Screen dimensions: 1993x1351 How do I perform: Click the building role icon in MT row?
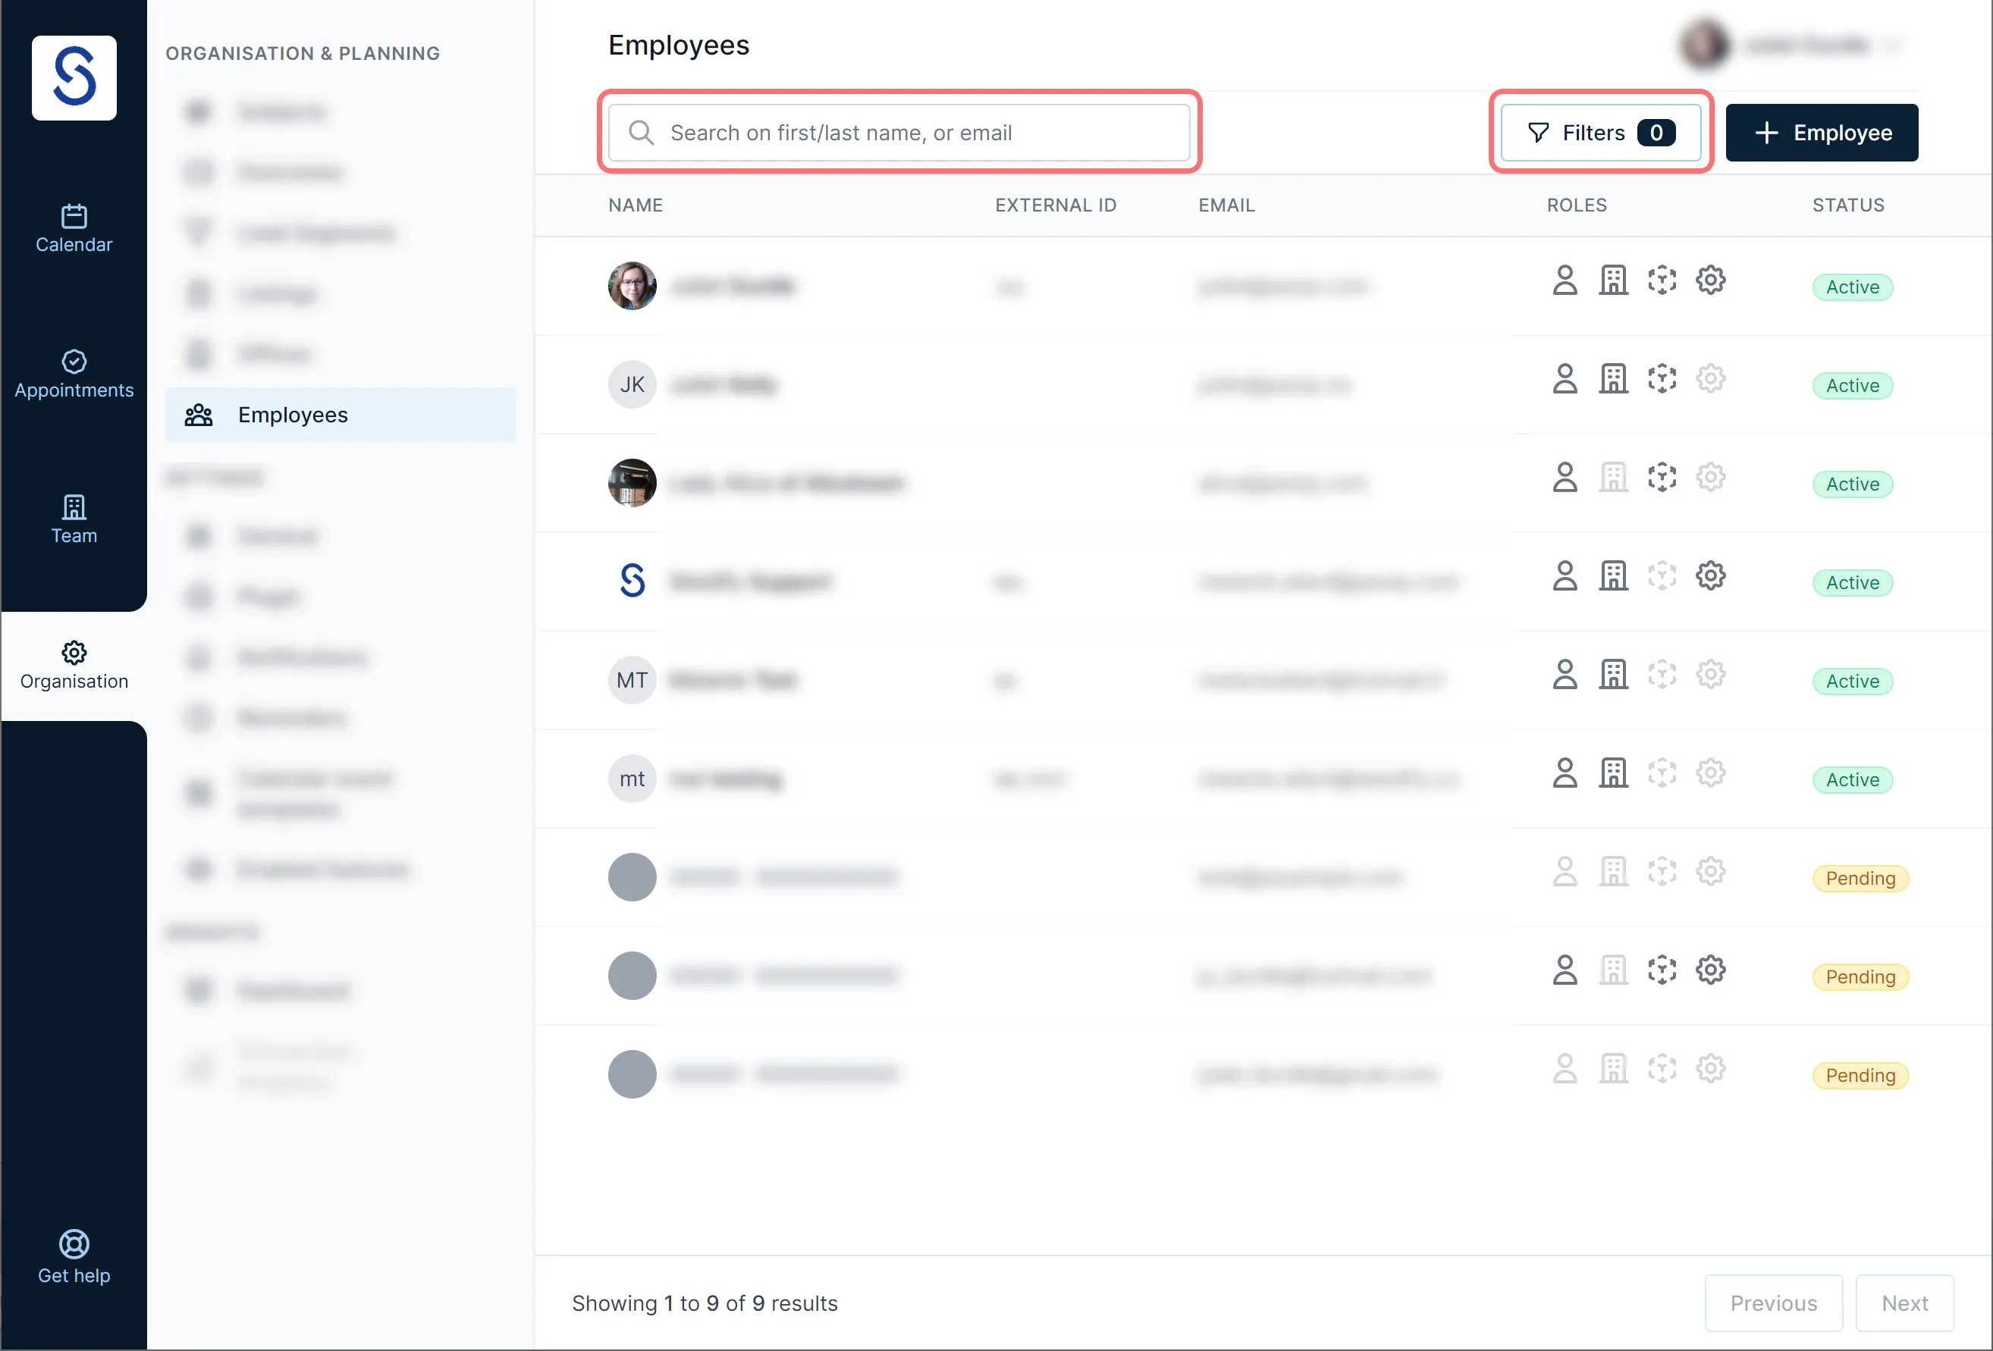click(x=1613, y=675)
